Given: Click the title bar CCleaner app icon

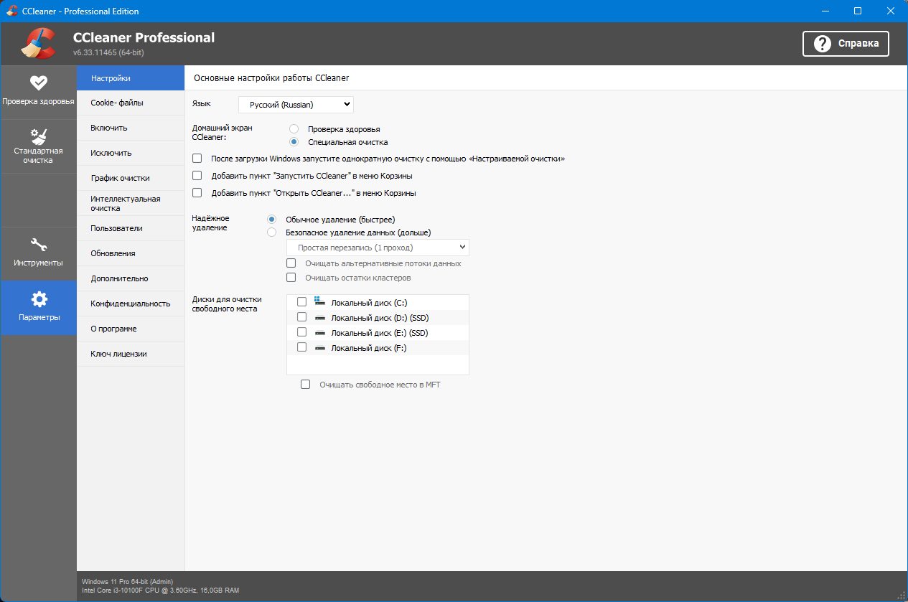Looking at the screenshot, I should [x=11, y=11].
